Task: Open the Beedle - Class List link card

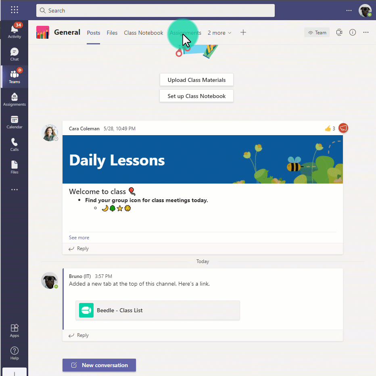Action: 158,310
